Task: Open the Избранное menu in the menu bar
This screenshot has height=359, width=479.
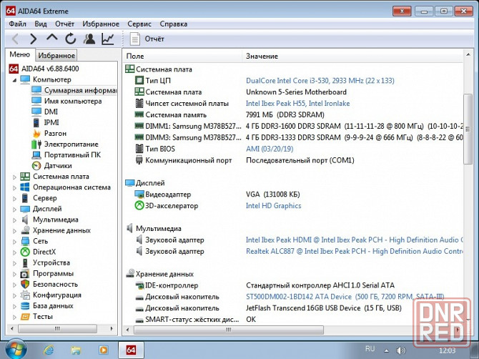Action: point(101,24)
